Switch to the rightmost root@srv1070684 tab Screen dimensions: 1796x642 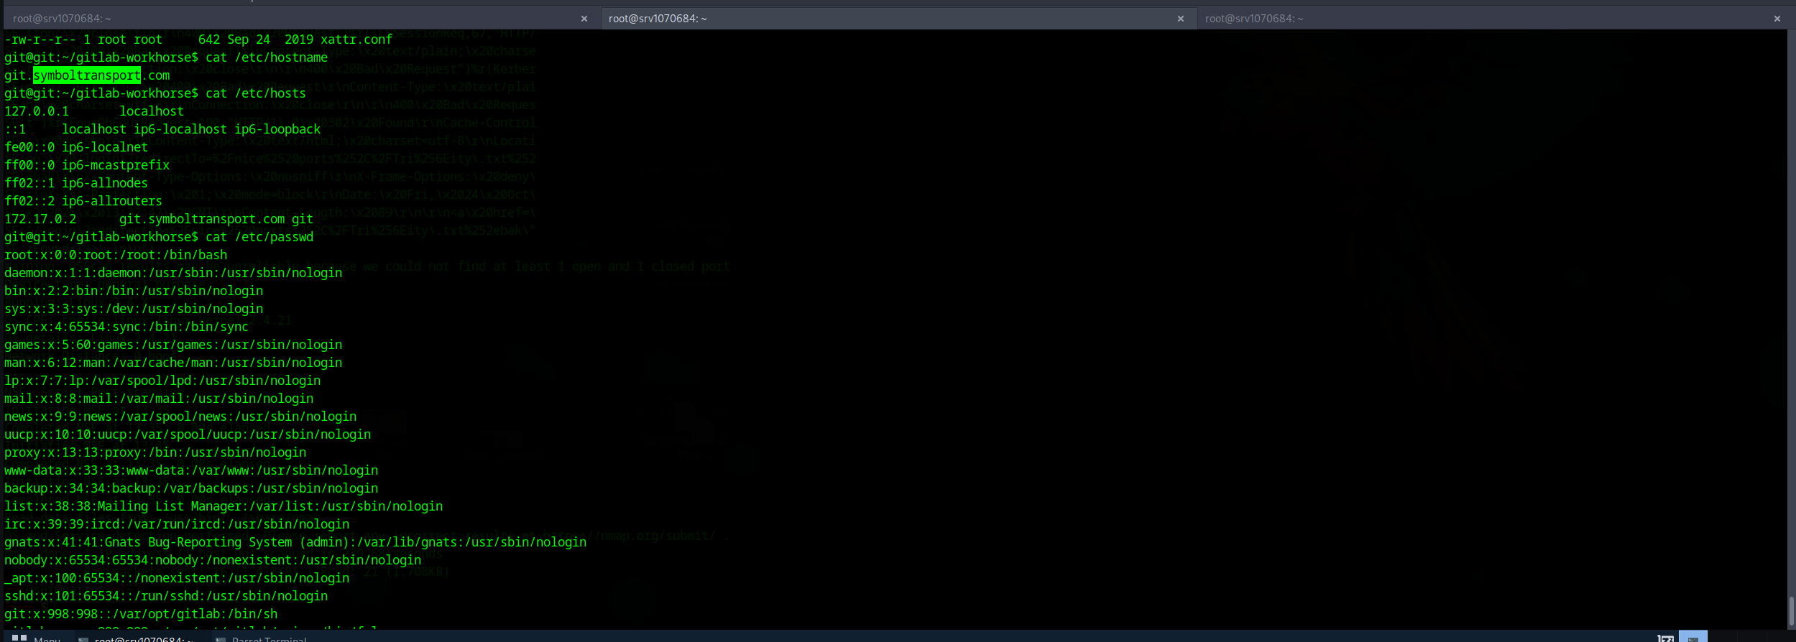(x=1480, y=19)
